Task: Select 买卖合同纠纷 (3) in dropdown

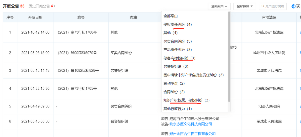Action: [178, 41]
